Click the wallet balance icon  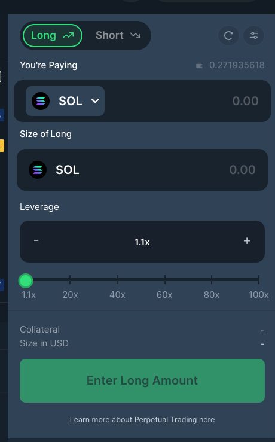click(199, 66)
